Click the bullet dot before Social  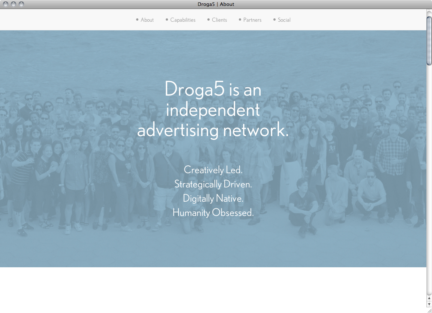pos(274,19)
